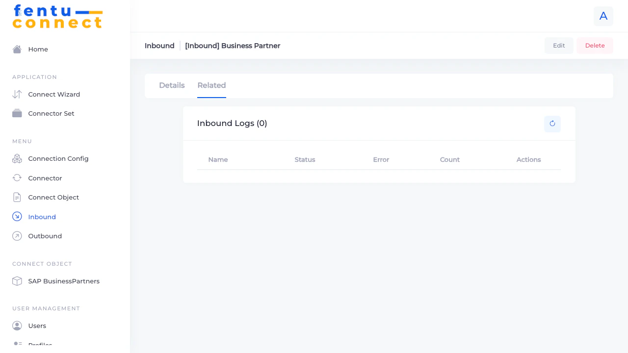628x353 pixels.
Task: Open Connection Config via its sidebar icon
Action: click(17, 158)
